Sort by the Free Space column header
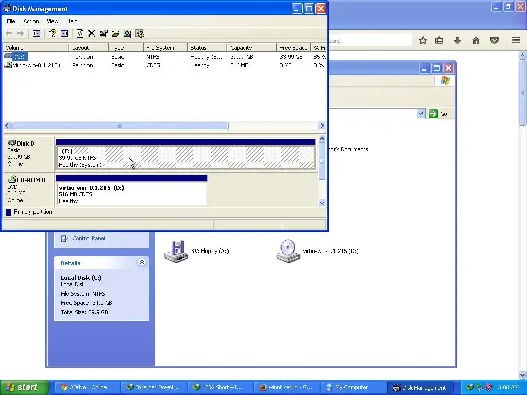Image resolution: width=527 pixels, height=395 pixels. (x=293, y=48)
